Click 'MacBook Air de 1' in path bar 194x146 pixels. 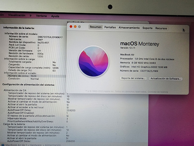pyautogui.click(x=16, y=145)
